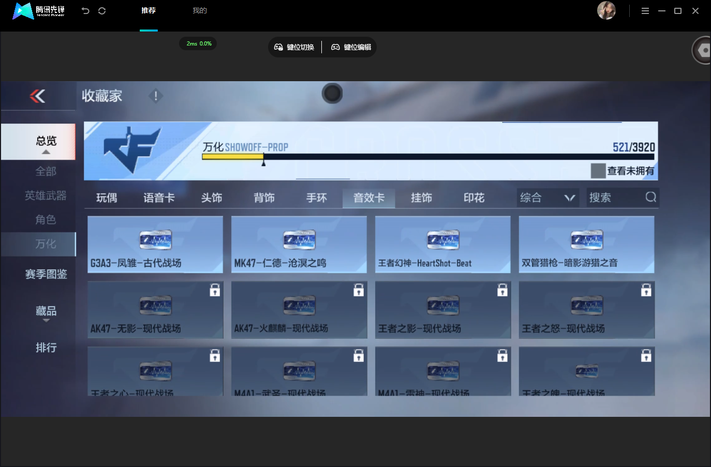Click the magnifier search icon
This screenshot has width=711, height=467.
click(650, 197)
